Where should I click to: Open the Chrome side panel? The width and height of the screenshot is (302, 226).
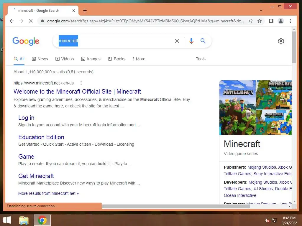(x=271, y=21)
